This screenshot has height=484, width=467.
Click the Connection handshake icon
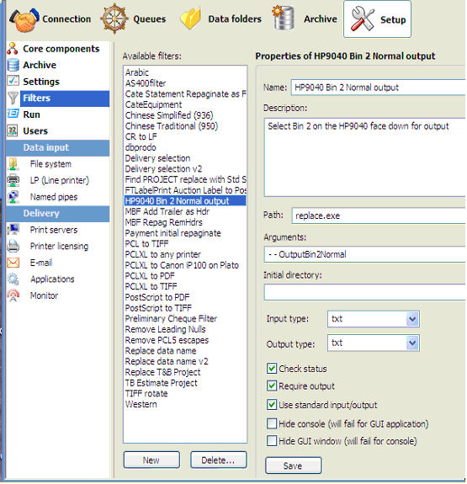coord(24,19)
